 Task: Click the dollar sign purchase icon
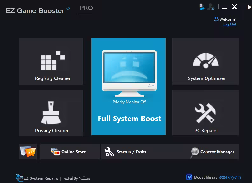[201, 7]
